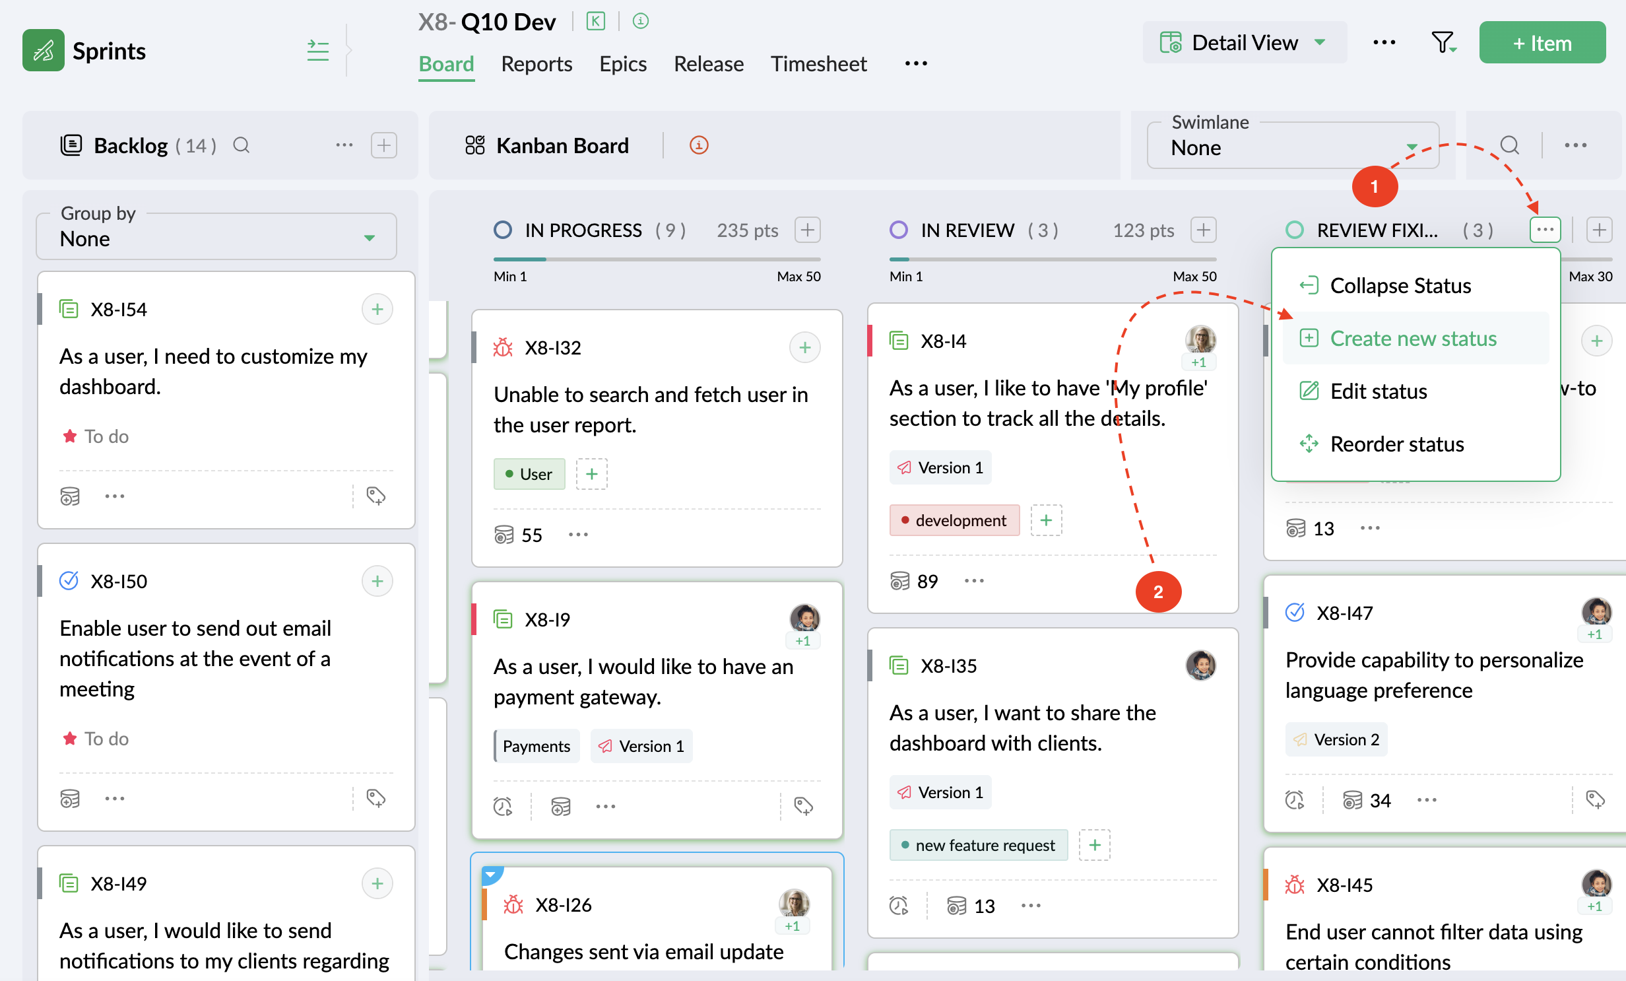Collapse the sidebar panel icon beside Sprints

(x=318, y=50)
